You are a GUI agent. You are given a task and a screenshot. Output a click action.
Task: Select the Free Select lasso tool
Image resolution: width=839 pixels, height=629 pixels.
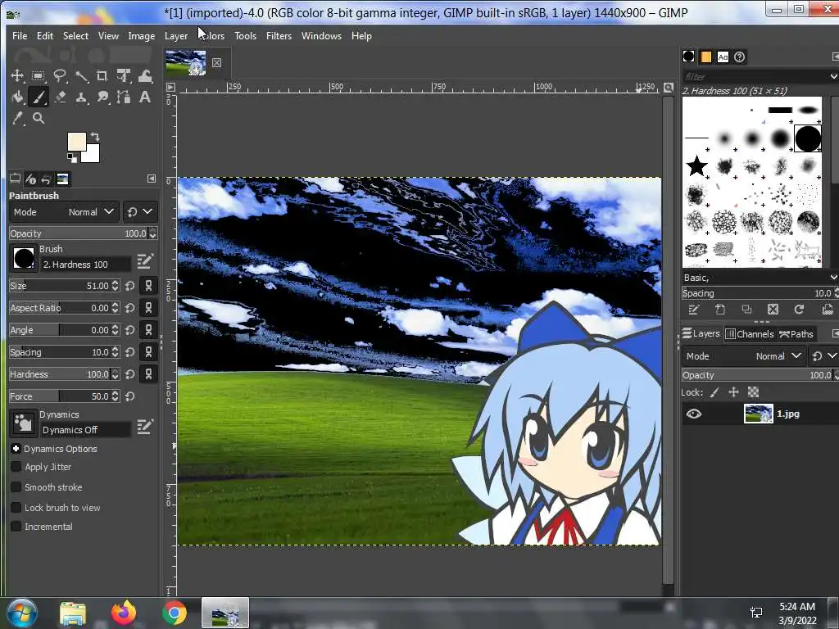pyautogui.click(x=59, y=76)
